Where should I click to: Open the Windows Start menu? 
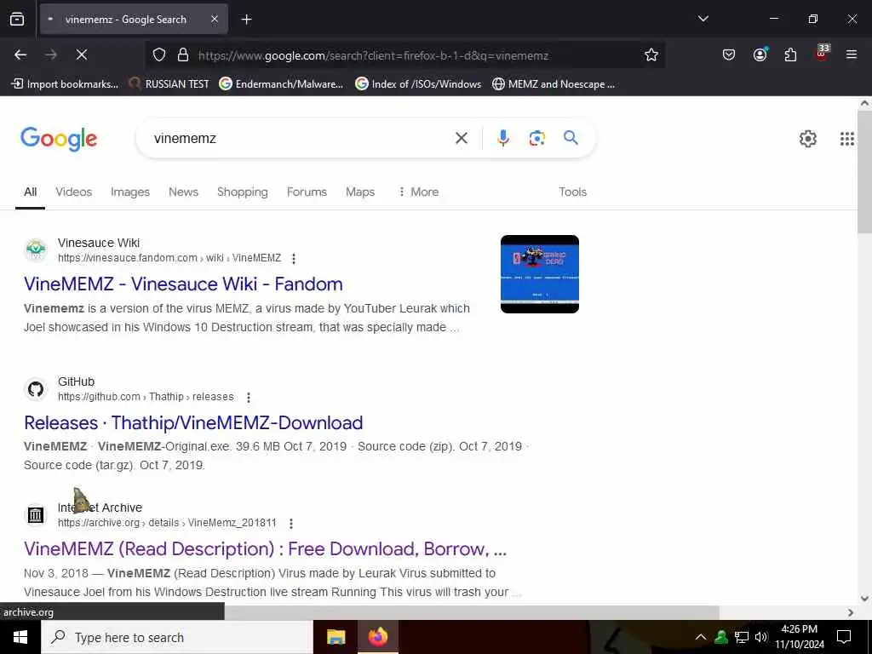click(20, 637)
